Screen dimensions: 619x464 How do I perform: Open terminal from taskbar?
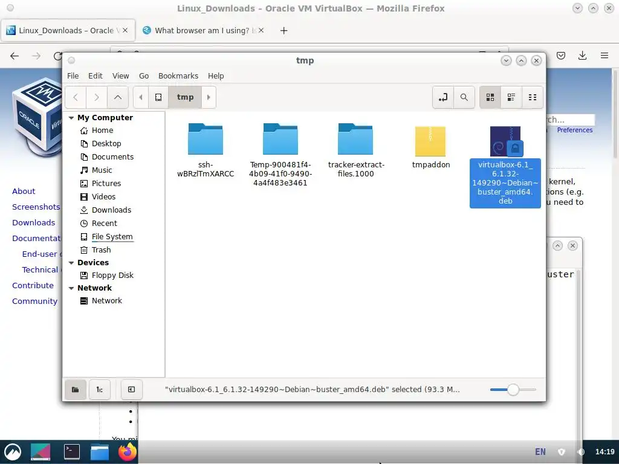click(72, 452)
